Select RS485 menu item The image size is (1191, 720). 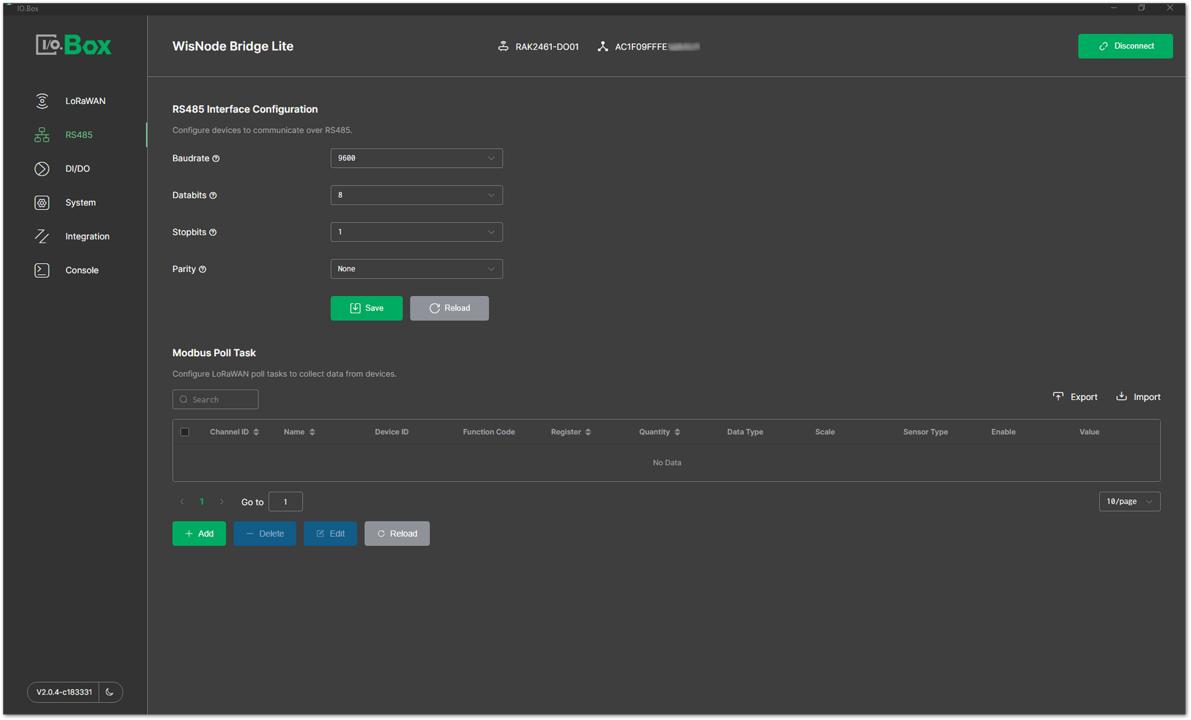[79, 135]
